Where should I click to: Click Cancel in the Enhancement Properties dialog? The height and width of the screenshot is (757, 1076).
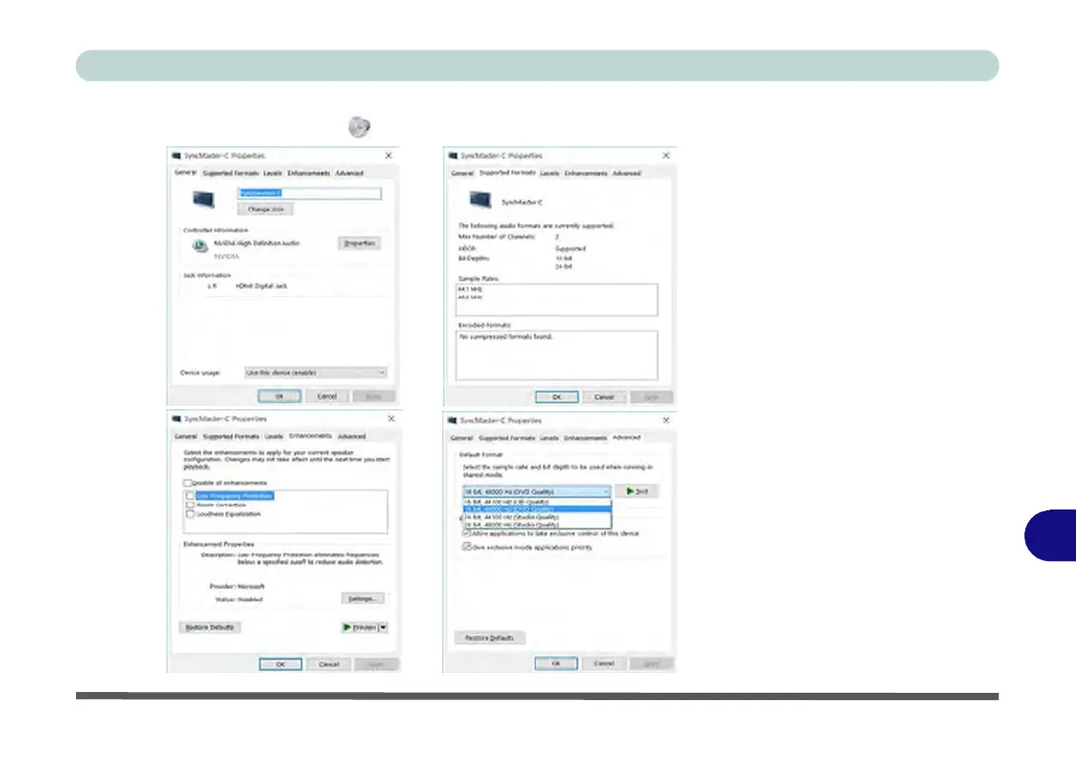(329, 665)
